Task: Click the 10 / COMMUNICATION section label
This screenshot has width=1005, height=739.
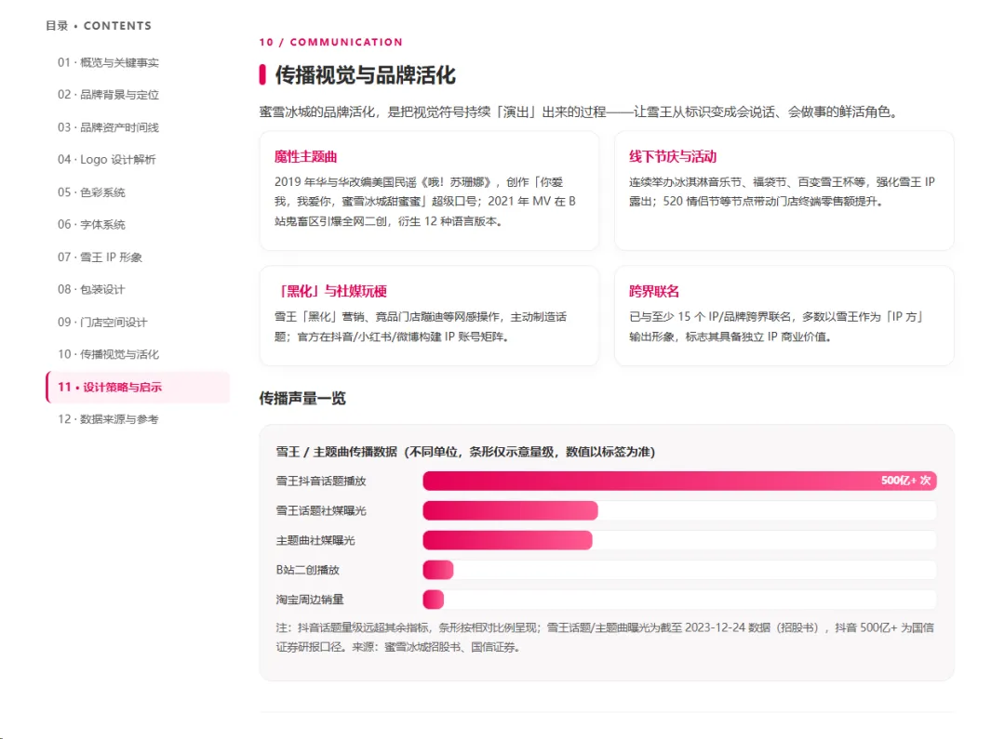Action: coord(330,42)
